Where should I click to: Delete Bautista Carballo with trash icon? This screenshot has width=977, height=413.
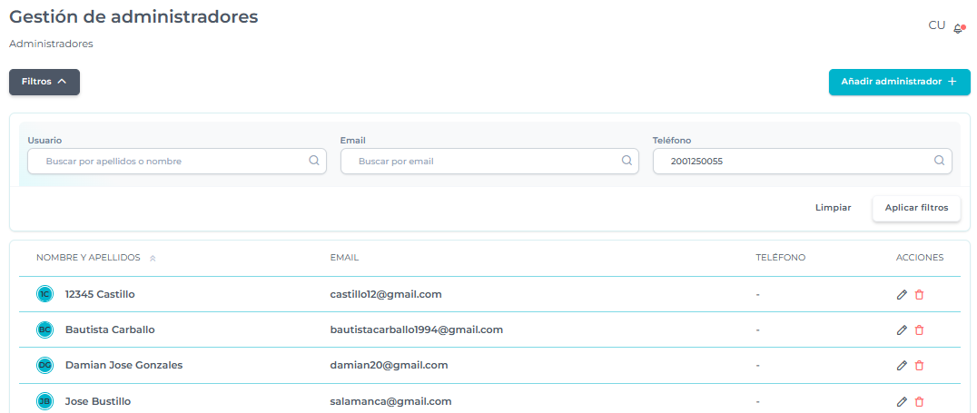click(919, 329)
